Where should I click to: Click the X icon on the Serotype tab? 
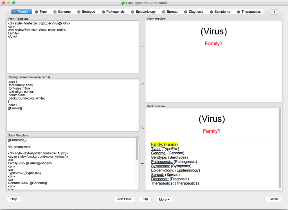[x=79, y=12]
